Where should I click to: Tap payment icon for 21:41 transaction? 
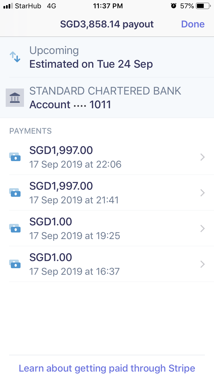point(15,192)
